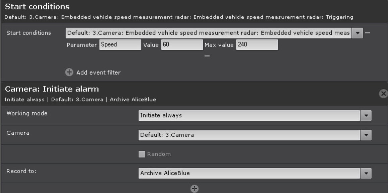Click the Default: 3.Camera selection box
Screen dimensions: 388x193
click(249, 135)
